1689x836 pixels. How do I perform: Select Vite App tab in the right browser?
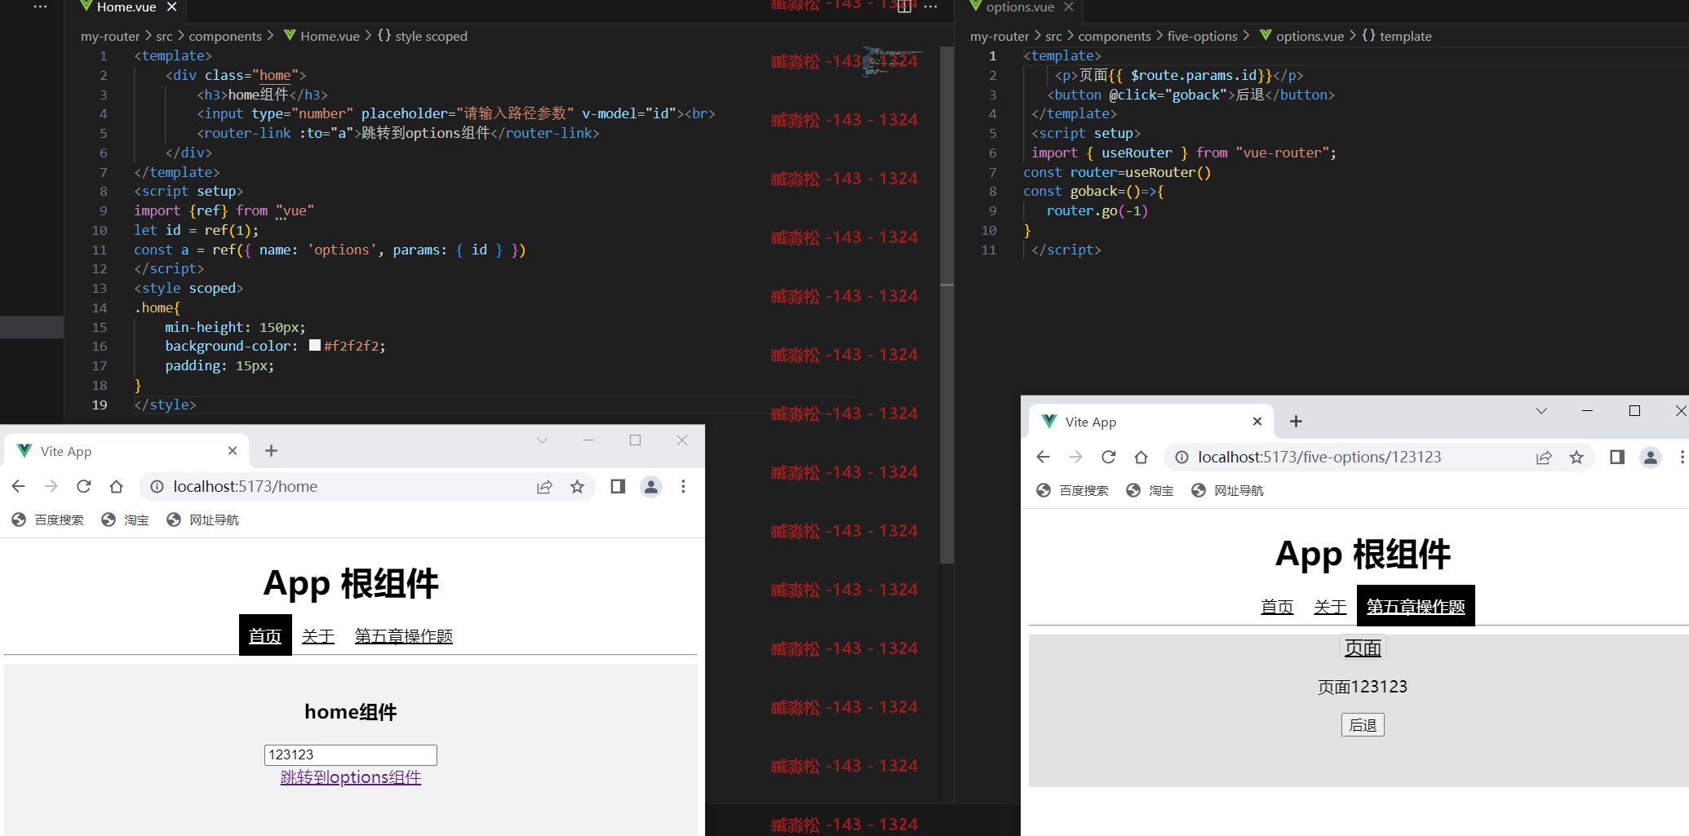[x=1150, y=422]
